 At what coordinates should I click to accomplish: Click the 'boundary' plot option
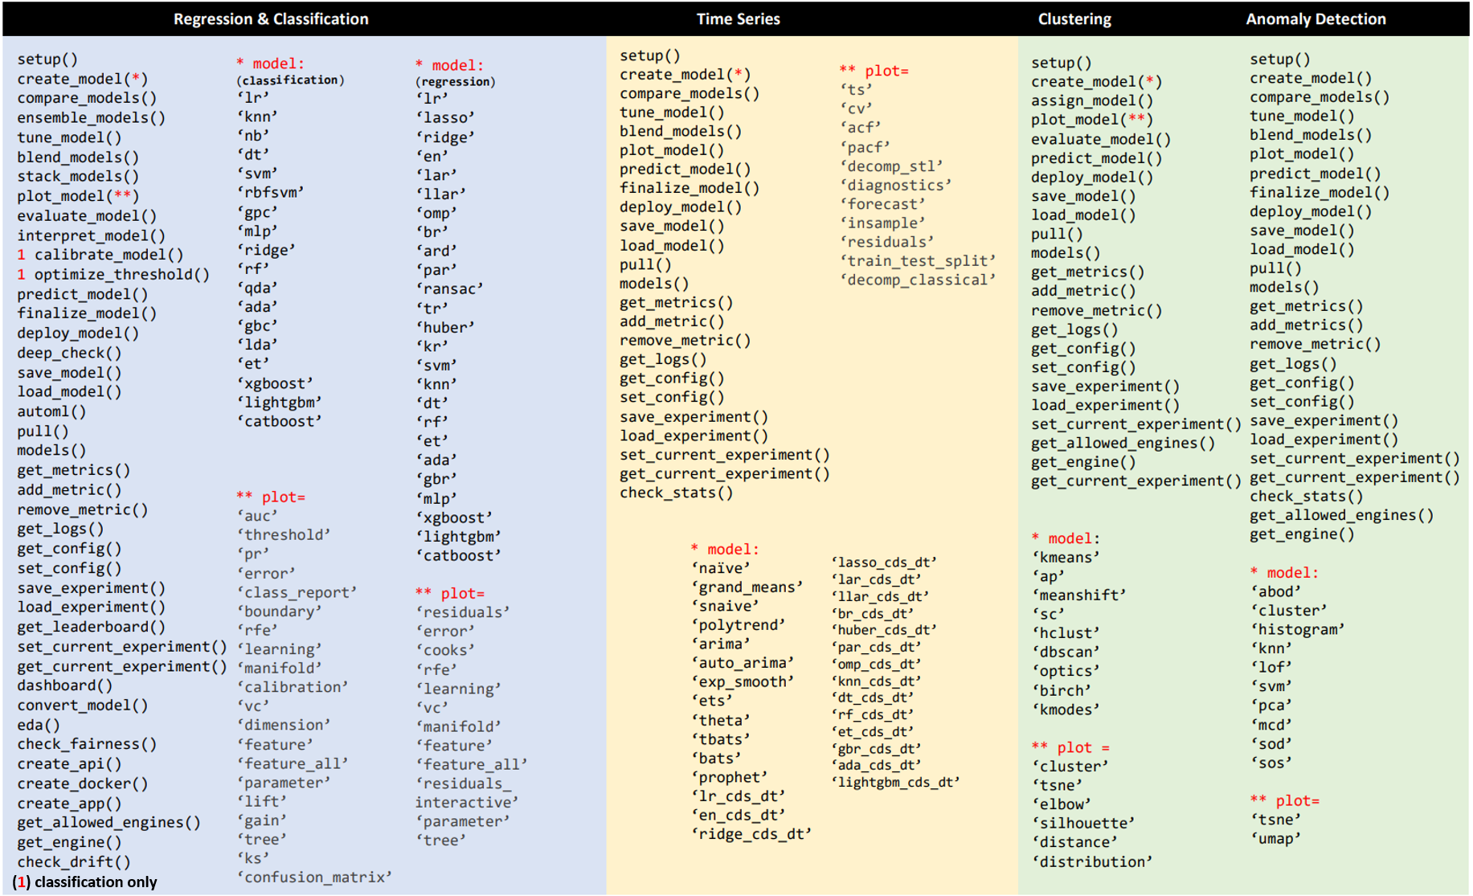pos(279,612)
